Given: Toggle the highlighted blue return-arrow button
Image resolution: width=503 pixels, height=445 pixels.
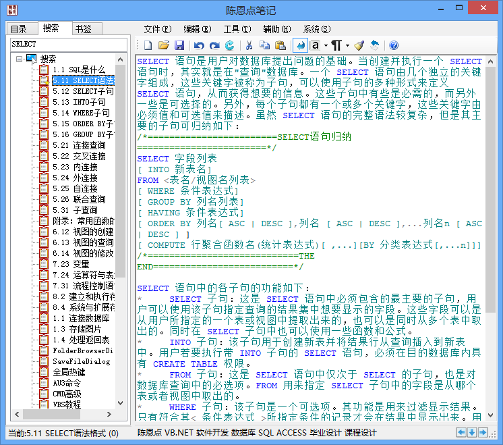Looking at the screenshot, I should [x=301, y=45].
